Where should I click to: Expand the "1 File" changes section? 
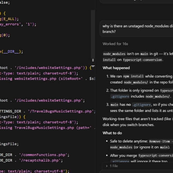112,166
